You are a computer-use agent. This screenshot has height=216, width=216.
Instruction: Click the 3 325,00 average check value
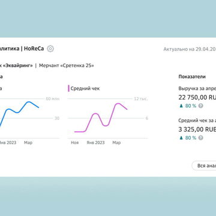pyautogui.click(x=197, y=130)
